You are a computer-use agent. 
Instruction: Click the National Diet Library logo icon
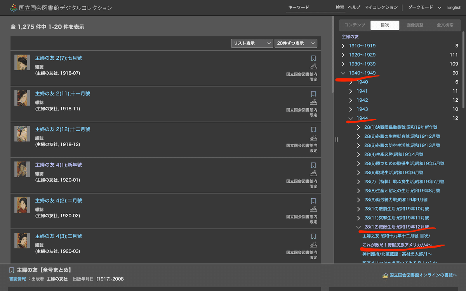tap(14, 7)
